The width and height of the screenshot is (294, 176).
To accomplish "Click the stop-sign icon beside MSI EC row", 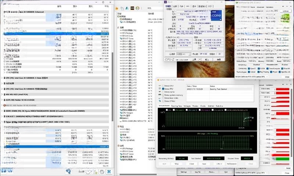I will tap(4, 106).
